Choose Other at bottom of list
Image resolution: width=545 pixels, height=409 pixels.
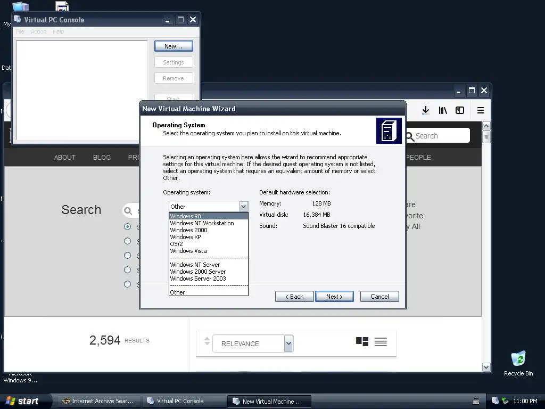tap(209, 292)
